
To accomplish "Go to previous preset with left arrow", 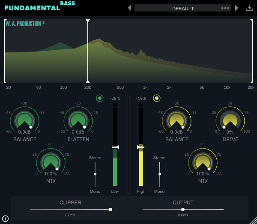I will click(129, 8).
